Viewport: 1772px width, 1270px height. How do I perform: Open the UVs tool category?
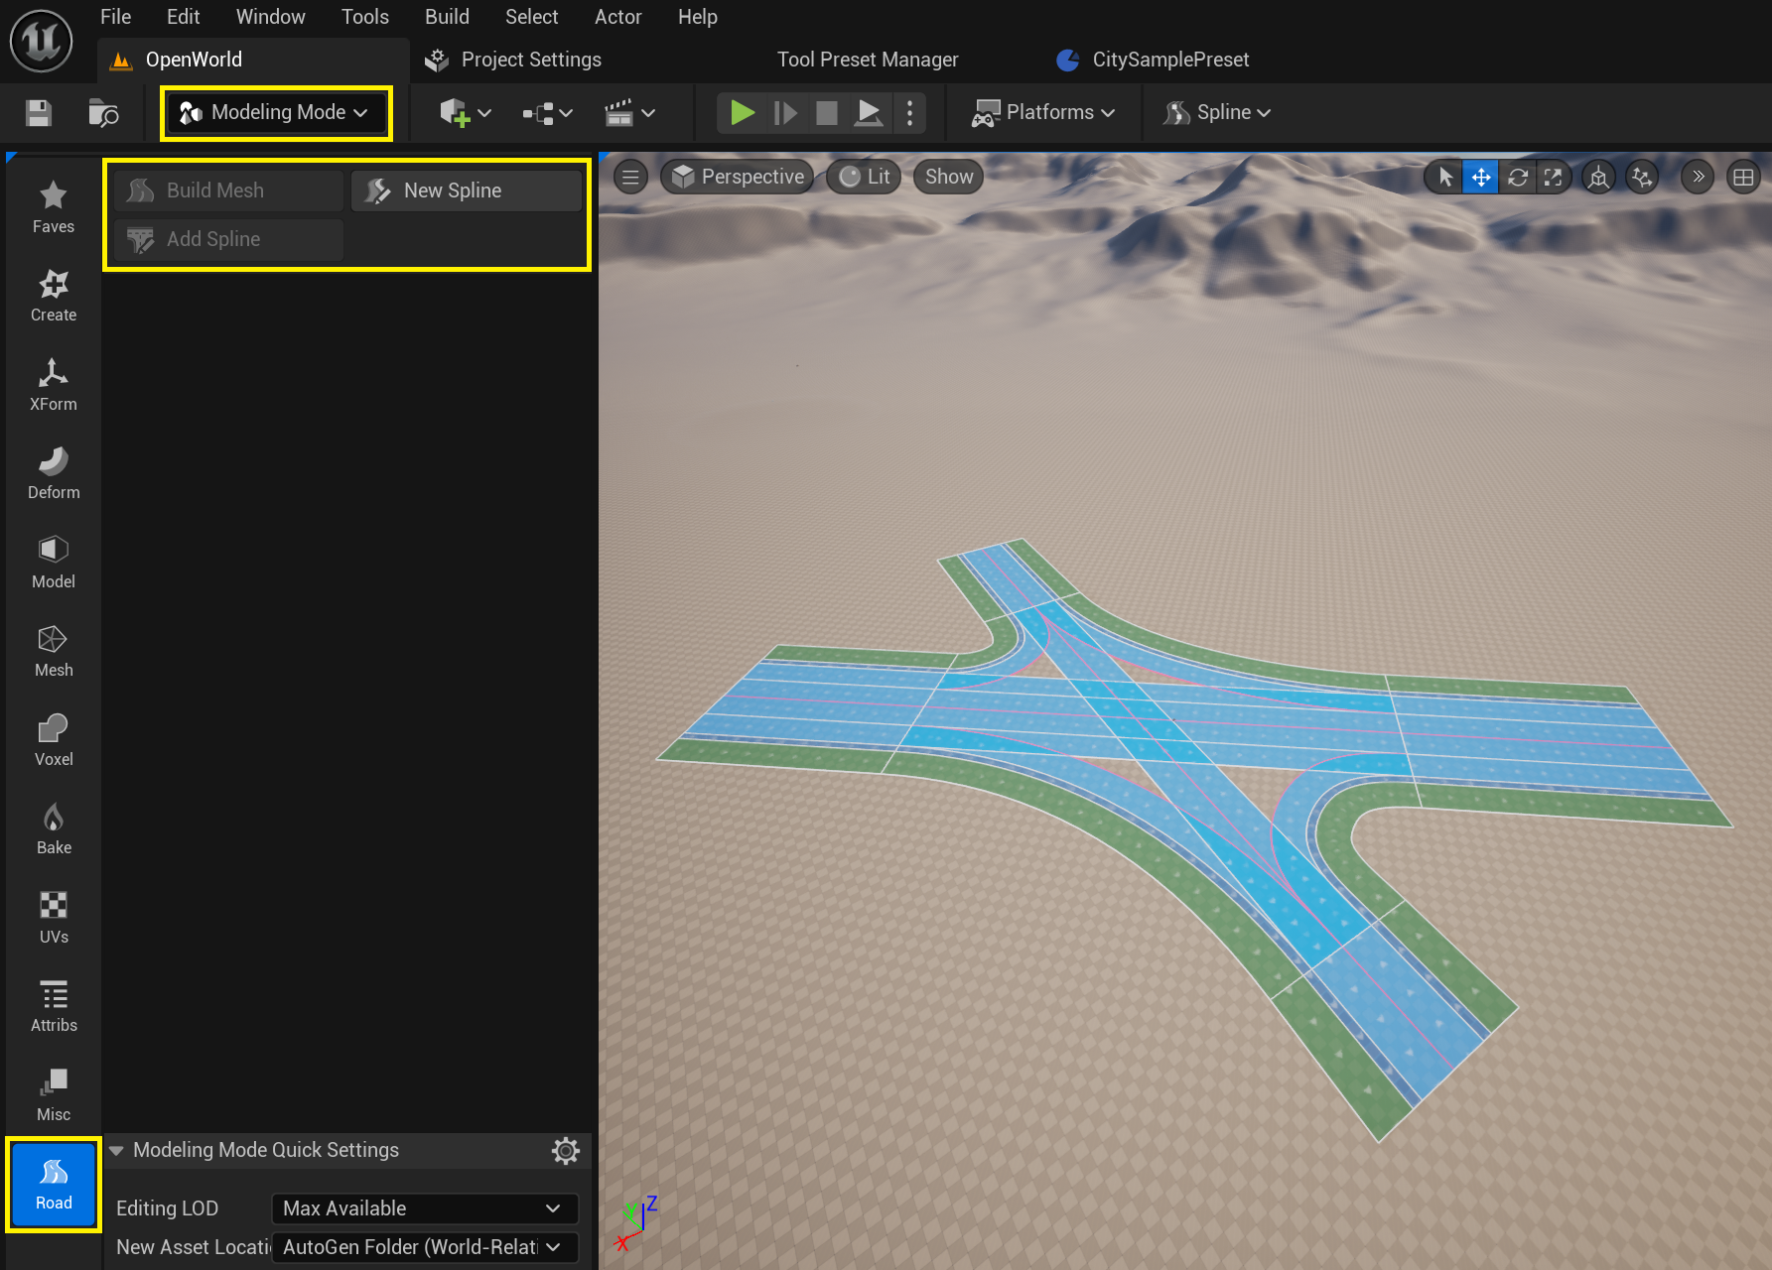pos(54,917)
